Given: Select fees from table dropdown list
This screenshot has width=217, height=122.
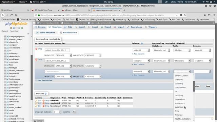Looking at the screenshot, I should click(177, 111).
